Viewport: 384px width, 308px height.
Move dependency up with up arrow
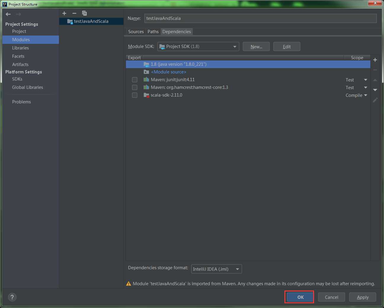[375, 80]
